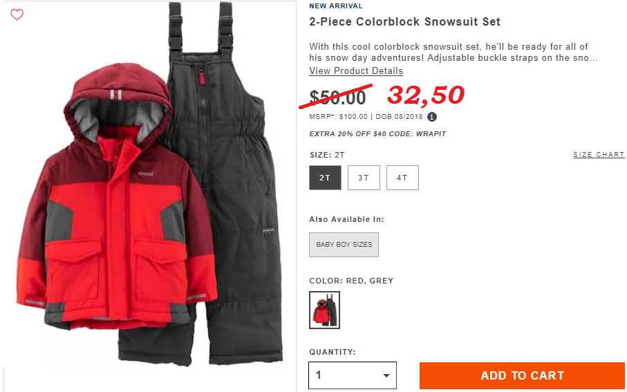
Task: Click the red 32,50 price
Action: click(x=426, y=95)
